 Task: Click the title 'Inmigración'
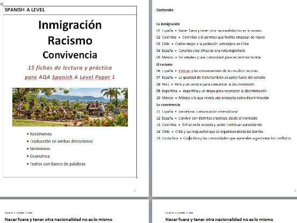[x=70, y=25]
